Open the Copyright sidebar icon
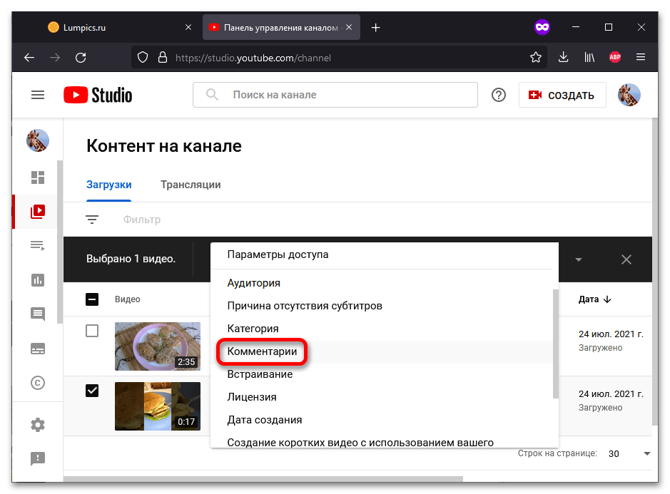 38,383
